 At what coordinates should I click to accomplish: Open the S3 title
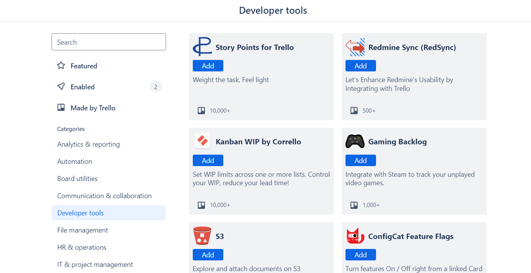pyautogui.click(x=220, y=236)
